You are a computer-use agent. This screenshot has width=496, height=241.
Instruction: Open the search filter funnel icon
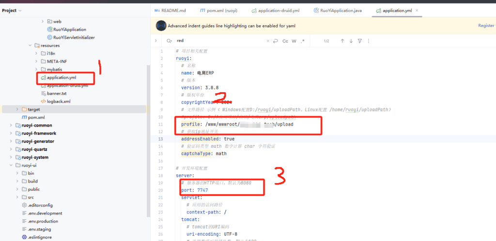coord(359,41)
